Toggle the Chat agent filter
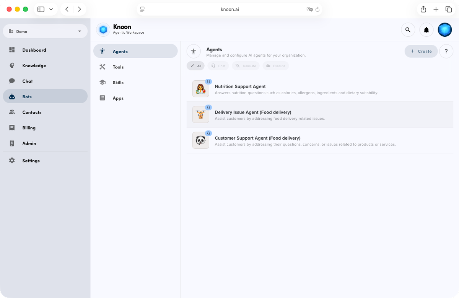 tap(218, 65)
